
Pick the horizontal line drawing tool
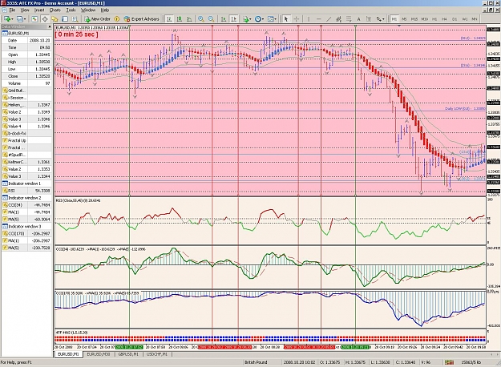tap(318, 19)
